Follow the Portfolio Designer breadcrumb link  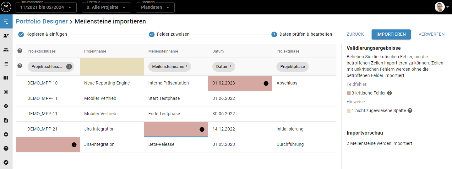pos(42,21)
